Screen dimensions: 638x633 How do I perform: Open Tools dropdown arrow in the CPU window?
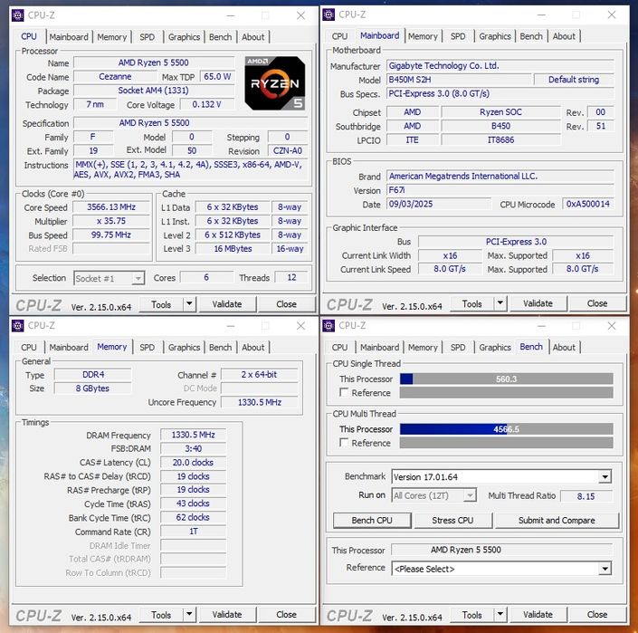coord(190,304)
